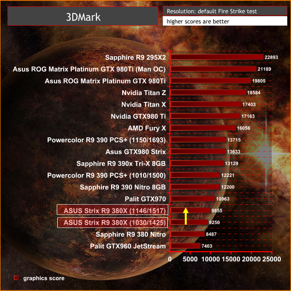The width and height of the screenshot is (291, 291).
Task: Click the graphics score legend swatch
Action: [x=16, y=278]
